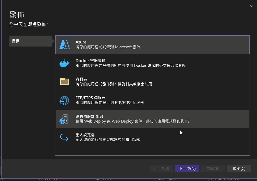Click the disabled 完成(F) button
Image resolution: width=257 pixels, height=181 pixels.
(x=213, y=169)
